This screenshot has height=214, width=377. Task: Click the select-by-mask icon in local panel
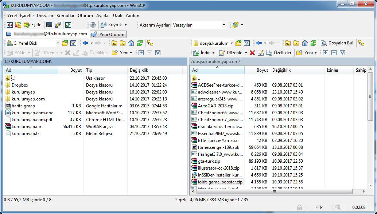[x=158, y=53]
